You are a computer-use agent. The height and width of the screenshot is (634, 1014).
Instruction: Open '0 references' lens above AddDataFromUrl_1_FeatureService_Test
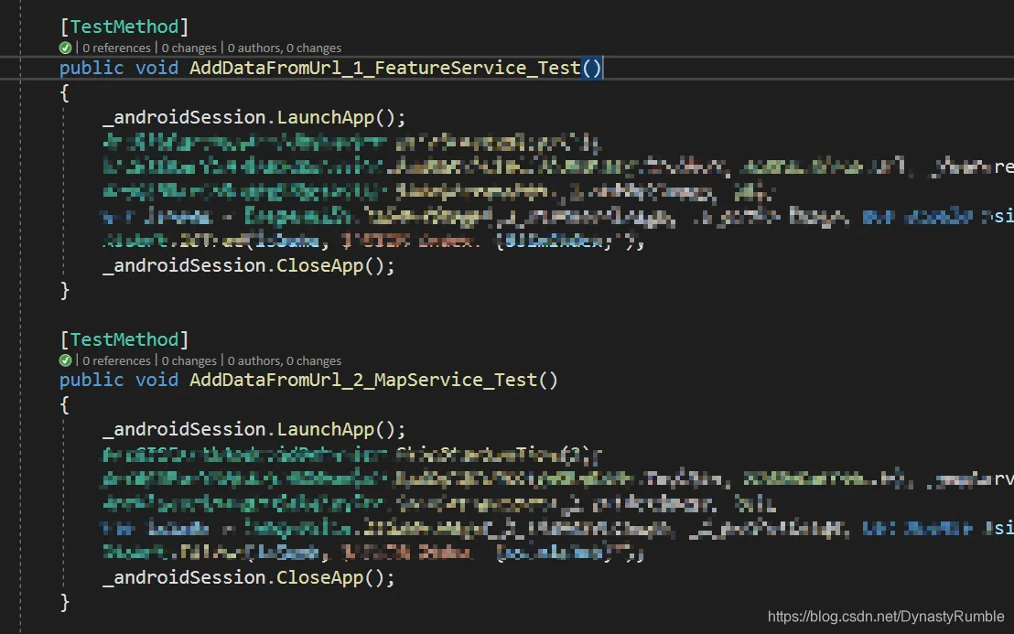[116, 48]
